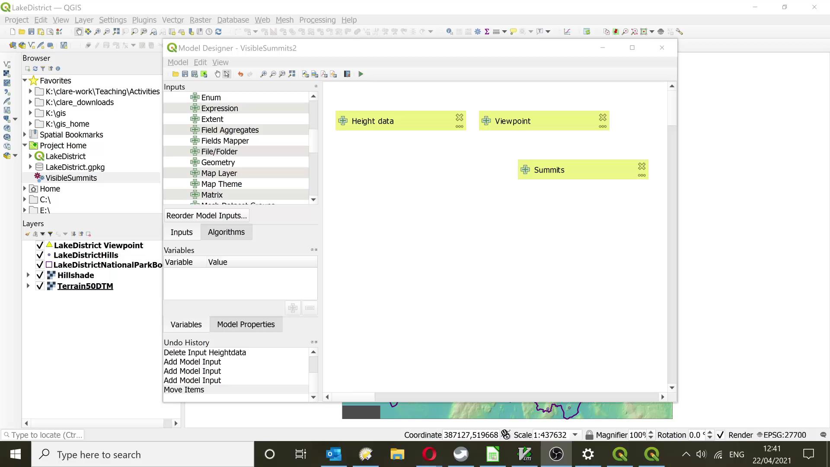The width and height of the screenshot is (830, 467).
Task: Expand LakeDistrict.gpkg in the Browser panel
Action: (x=30, y=167)
